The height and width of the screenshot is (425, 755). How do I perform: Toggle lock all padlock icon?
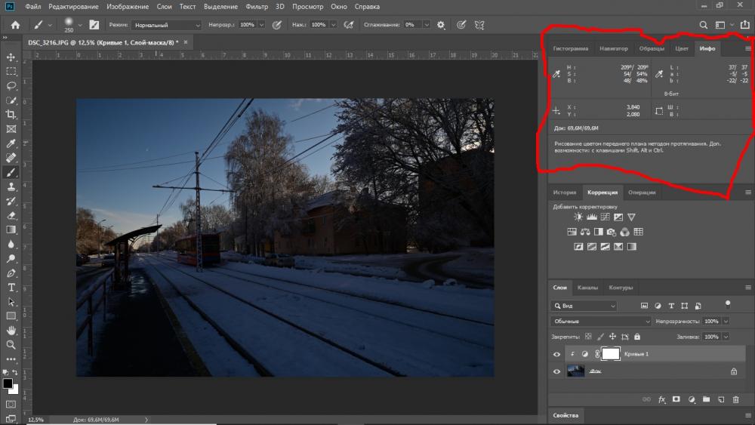coord(637,337)
